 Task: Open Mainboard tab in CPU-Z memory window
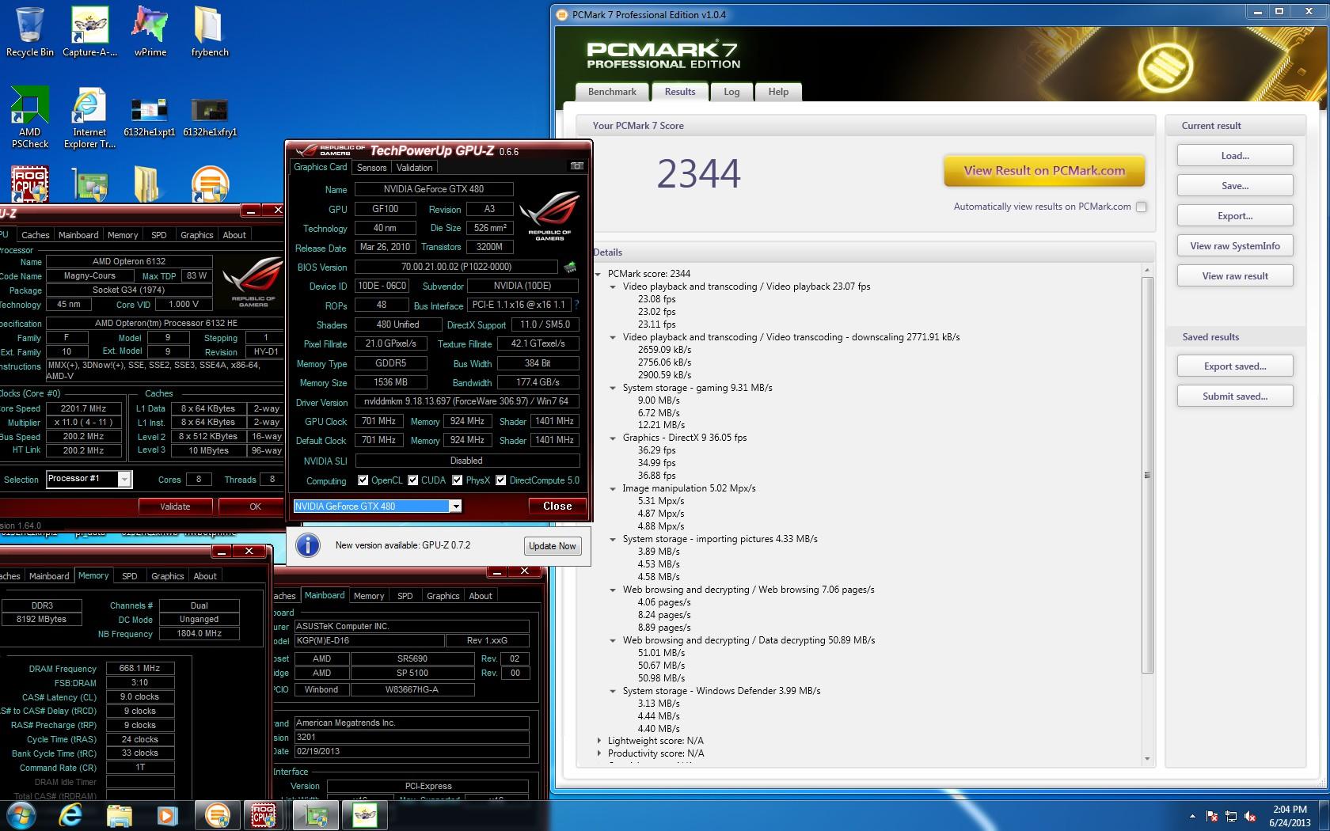[49, 576]
